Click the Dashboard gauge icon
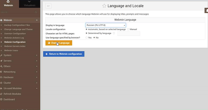The height and width of the screenshot is (110, 208). point(1,99)
